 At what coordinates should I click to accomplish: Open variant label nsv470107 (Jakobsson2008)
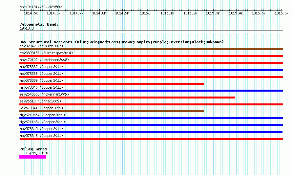click(44, 60)
